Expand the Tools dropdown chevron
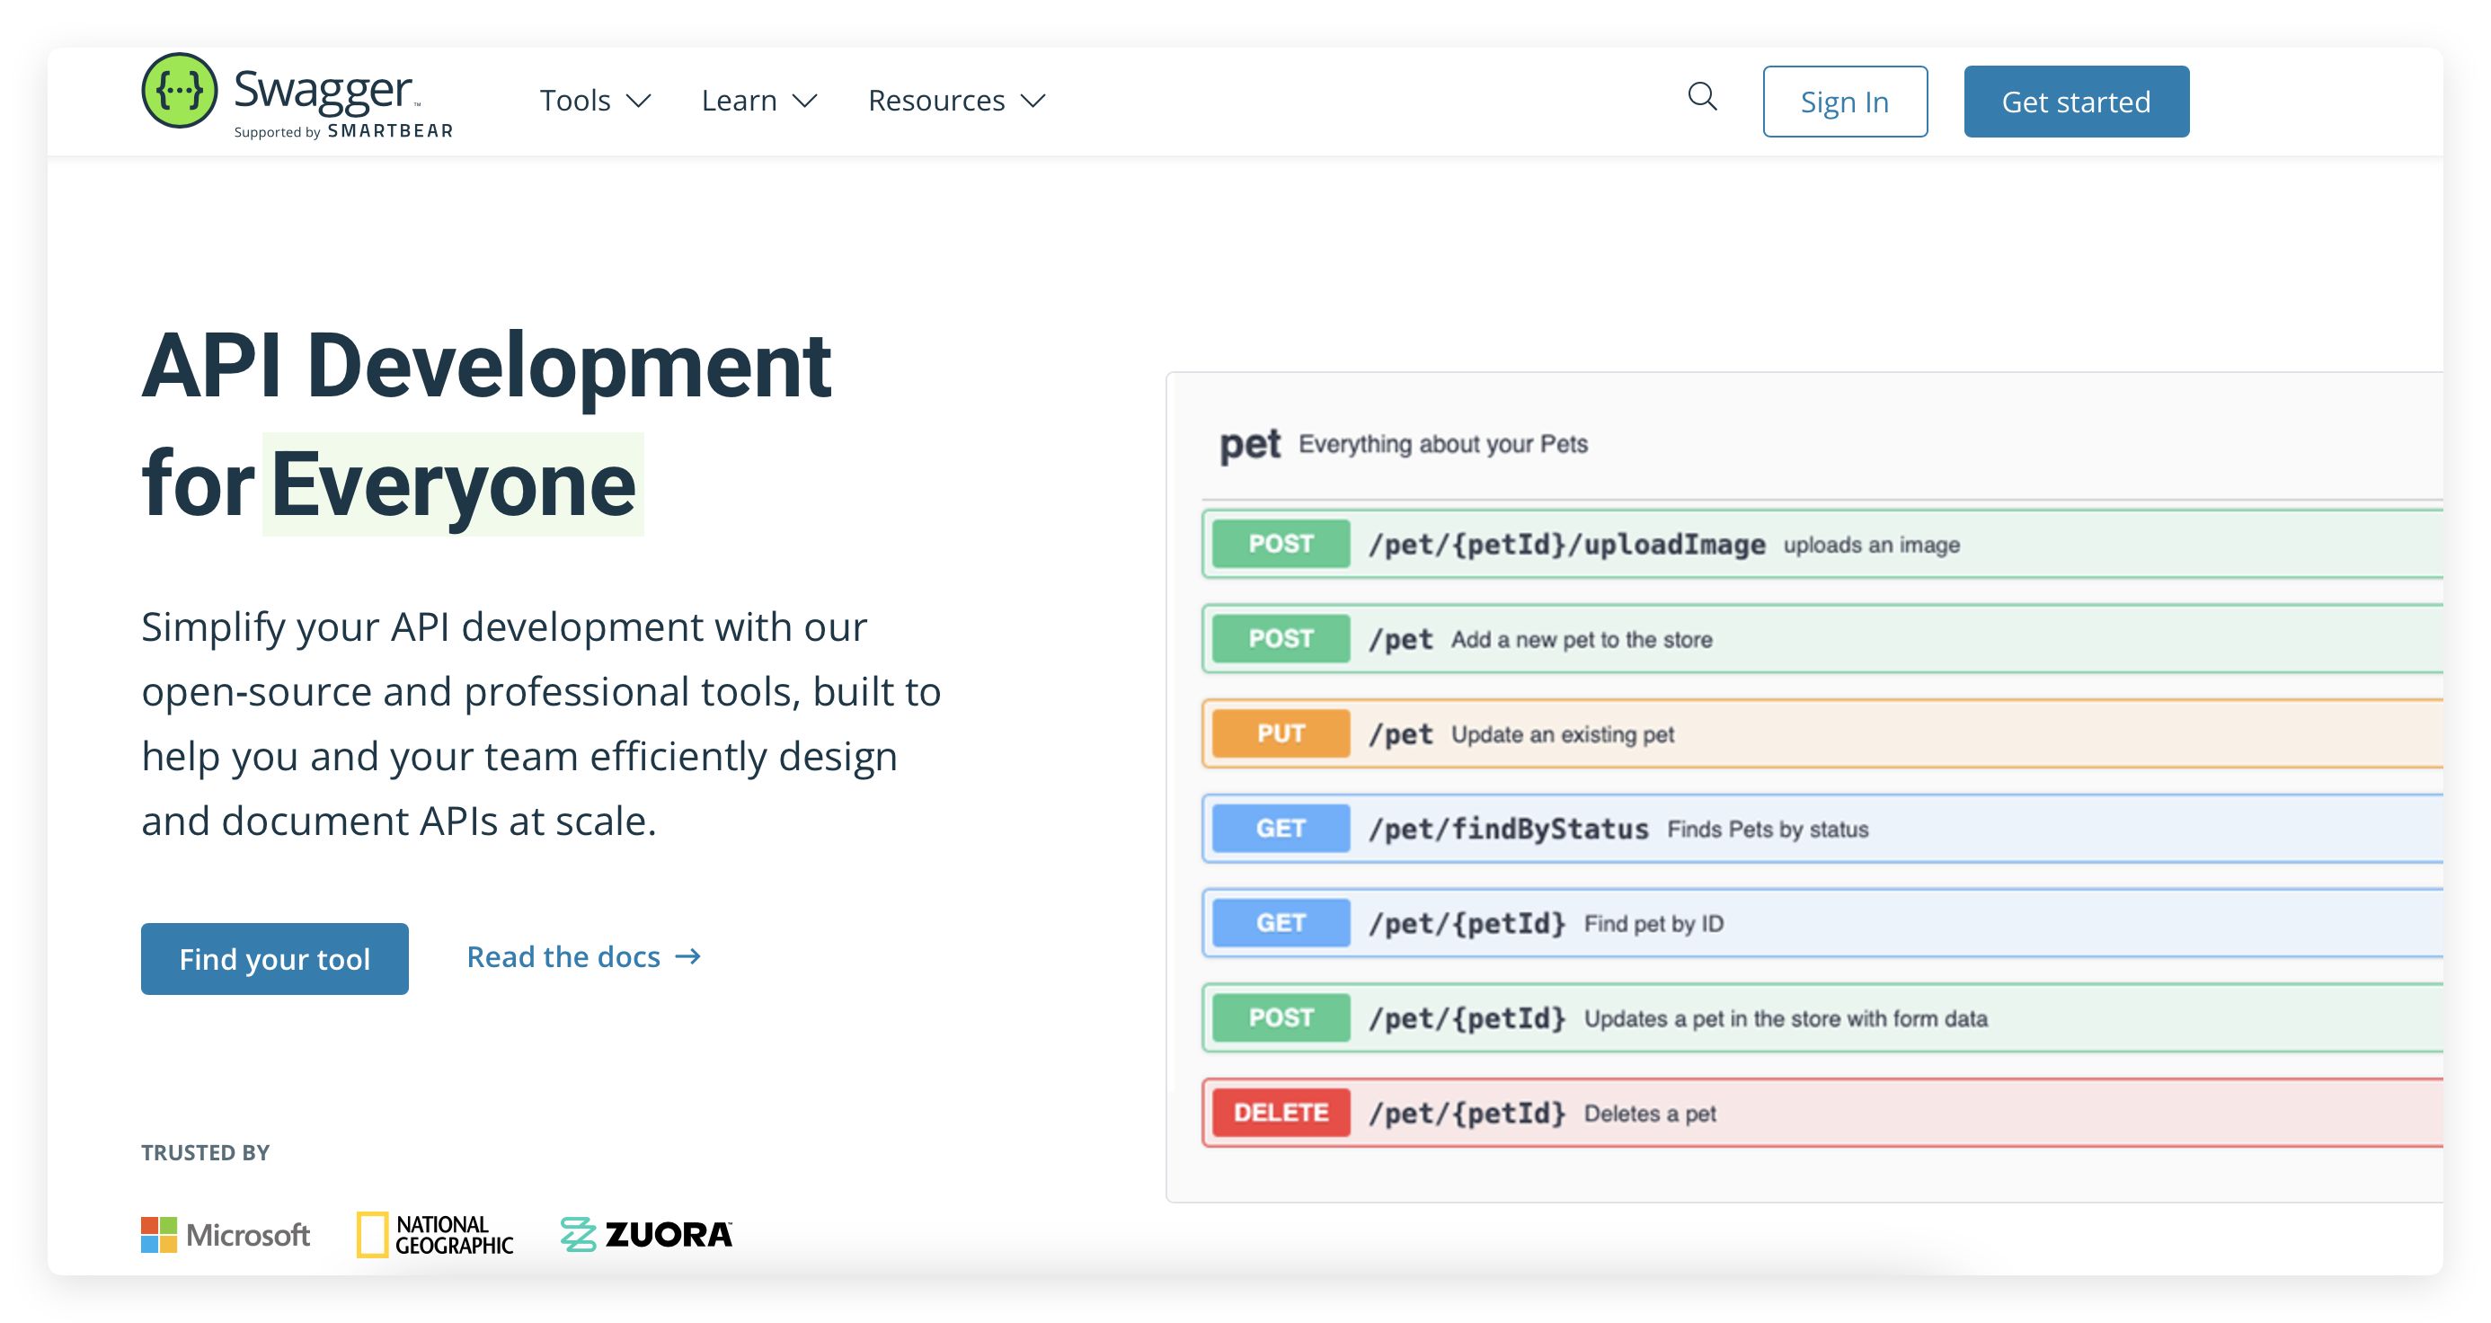 (x=639, y=101)
